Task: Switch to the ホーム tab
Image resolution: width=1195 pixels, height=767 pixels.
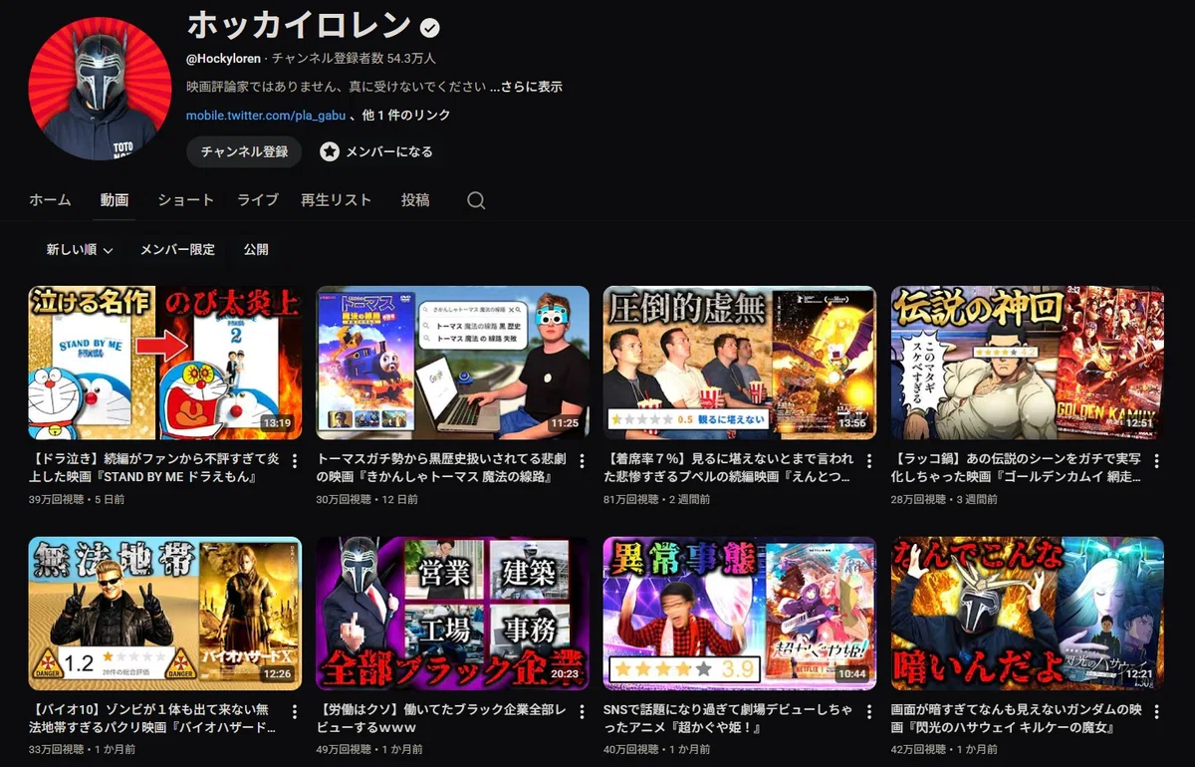Action: pos(50,200)
